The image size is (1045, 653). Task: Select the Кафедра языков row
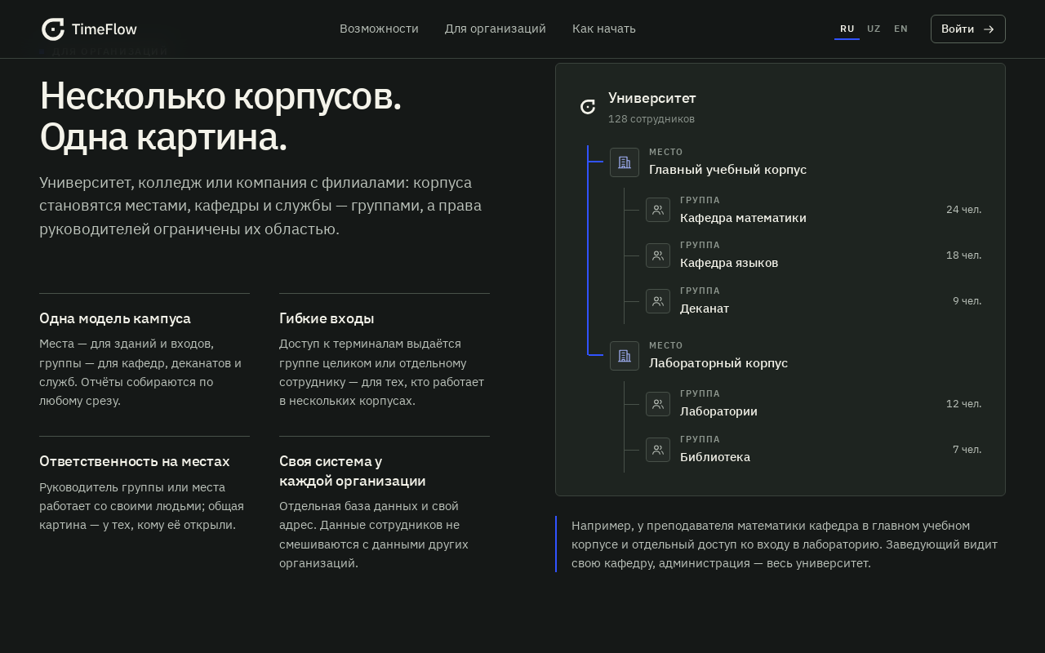point(814,255)
